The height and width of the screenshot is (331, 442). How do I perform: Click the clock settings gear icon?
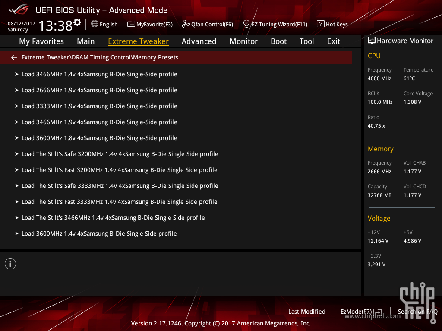tap(77, 22)
